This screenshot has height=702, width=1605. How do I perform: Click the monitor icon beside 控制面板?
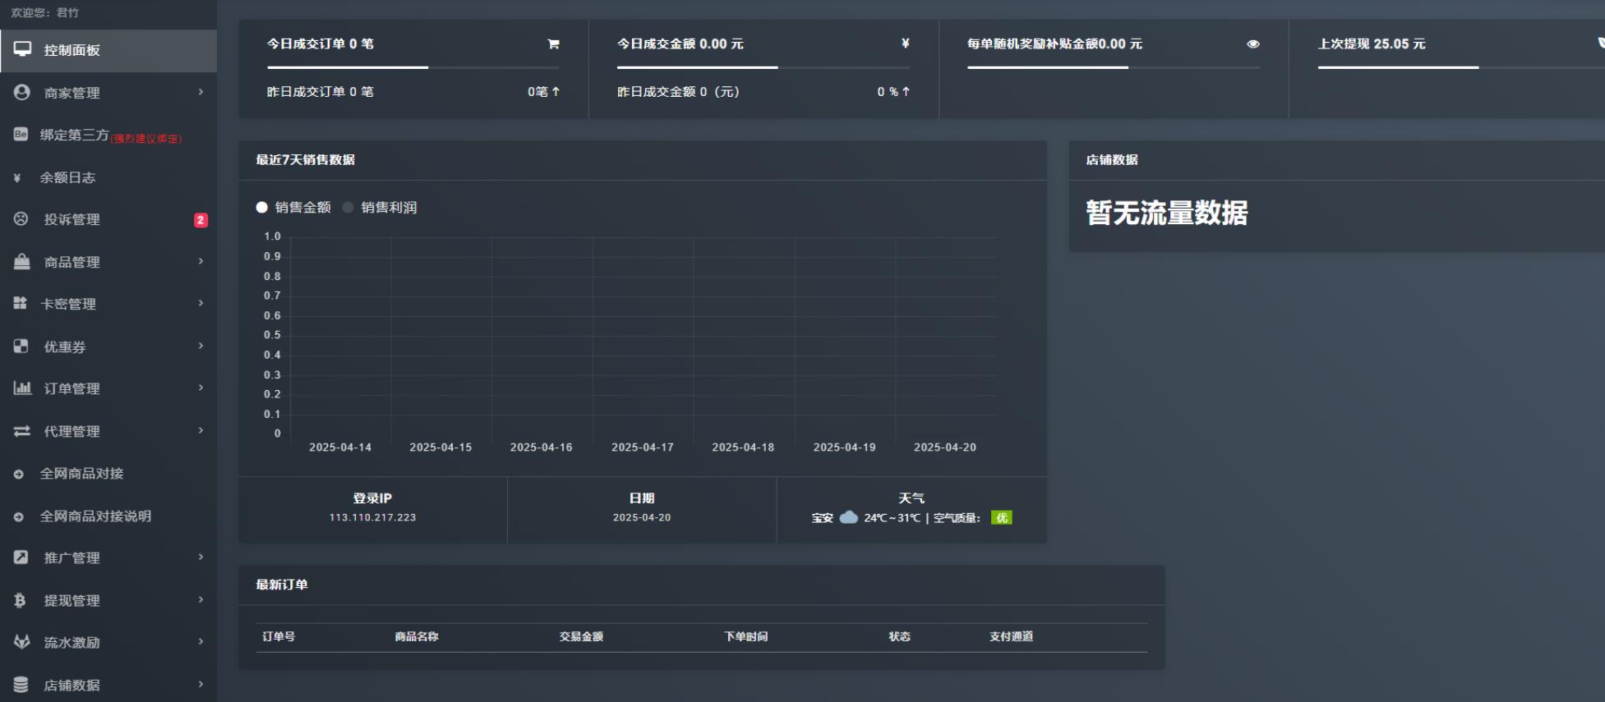22,49
